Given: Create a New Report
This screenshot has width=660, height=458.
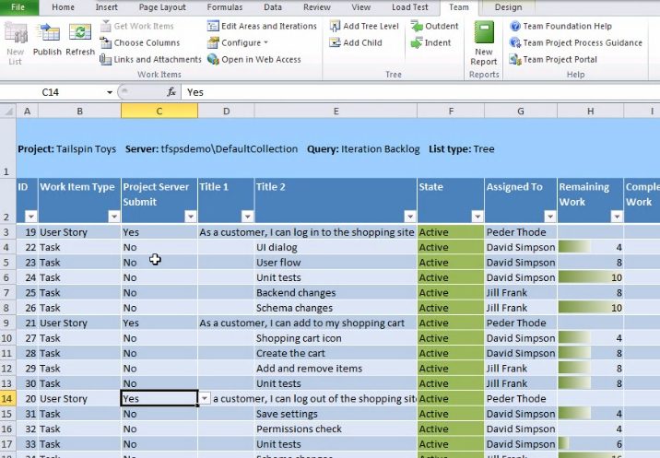Looking at the screenshot, I should 484,43.
